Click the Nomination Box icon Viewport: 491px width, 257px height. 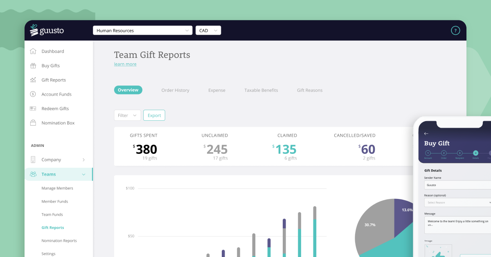33,123
